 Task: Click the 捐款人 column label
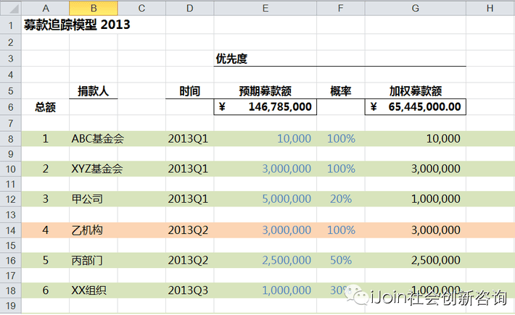click(x=94, y=91)
